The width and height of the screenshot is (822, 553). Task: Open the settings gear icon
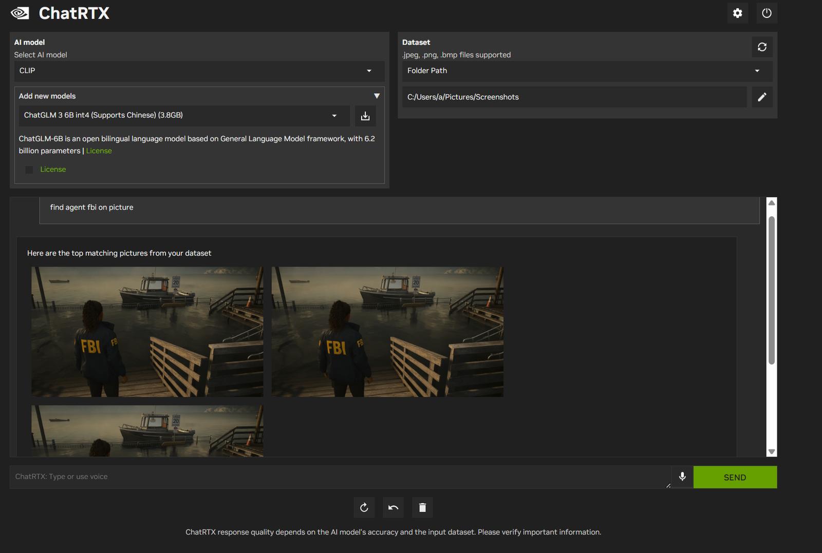coord(737,13)
